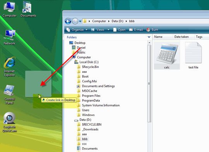Select Public folder in tree
The width and height of the screenshot is (209, 152).
[79, 52]
